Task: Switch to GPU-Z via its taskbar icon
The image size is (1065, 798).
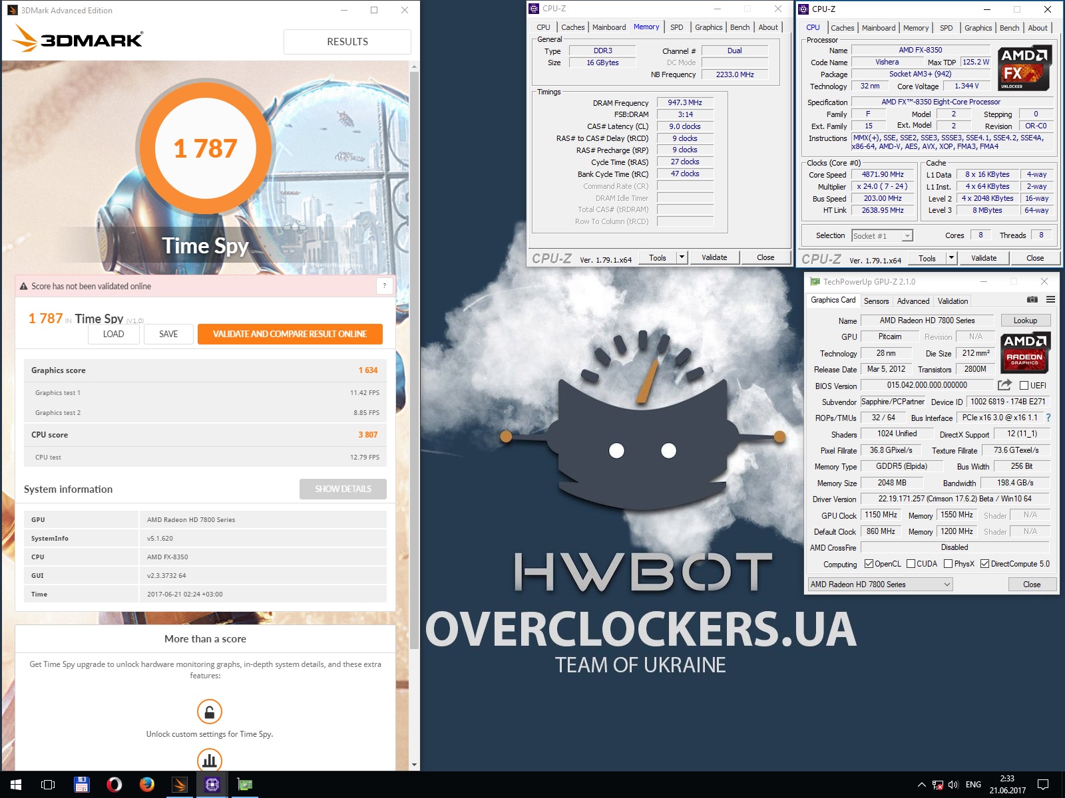Action: tap(245, 785)
